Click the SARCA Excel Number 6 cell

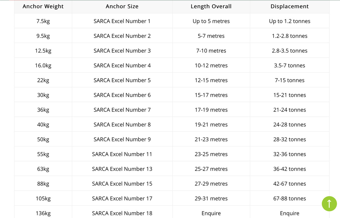[x=122, y=95]
